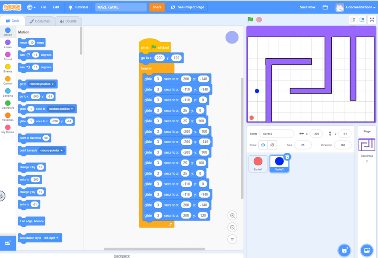Select the purple Looks category circle
This screenshot has width=378, height=258.
8,42
